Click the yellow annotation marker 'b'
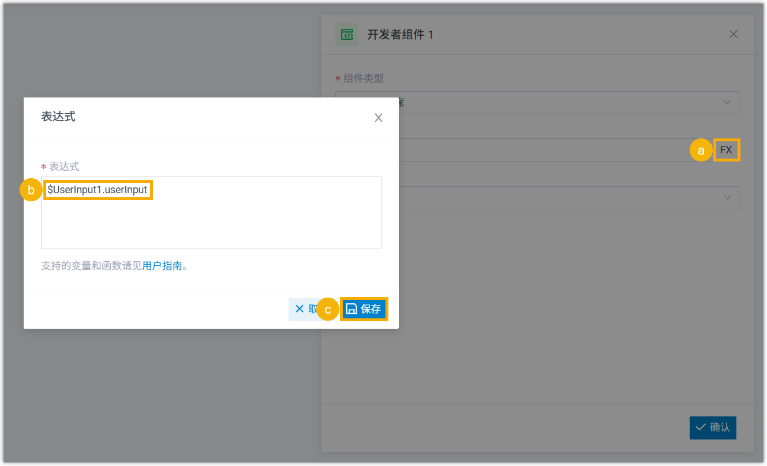The width and height of the screenshot is (767, 466). 31,190
